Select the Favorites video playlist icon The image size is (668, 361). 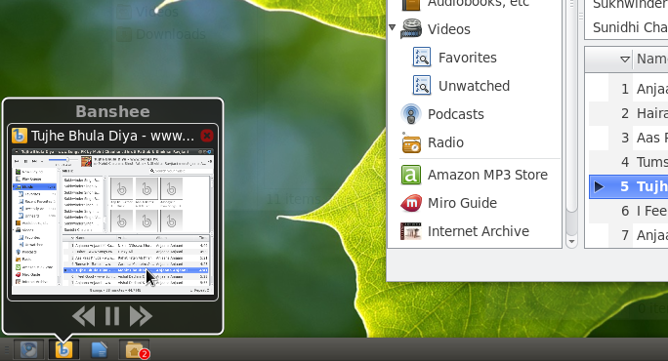point(422,57)
